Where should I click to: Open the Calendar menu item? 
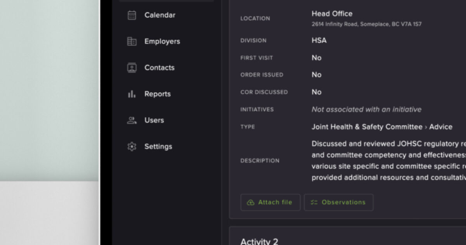[x=160, y=15]
